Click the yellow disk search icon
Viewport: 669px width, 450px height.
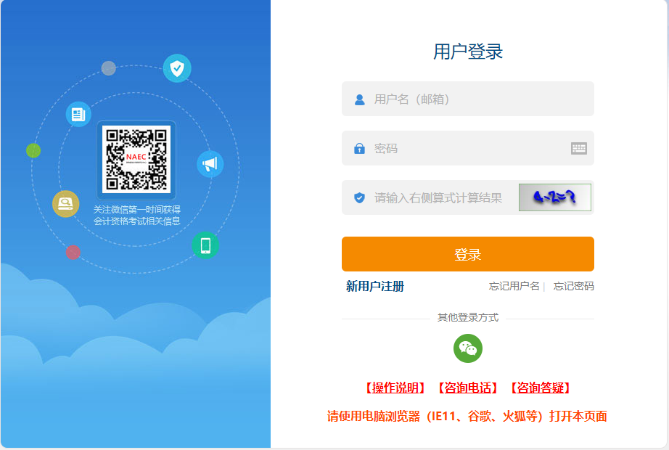[x=66, y=204]
